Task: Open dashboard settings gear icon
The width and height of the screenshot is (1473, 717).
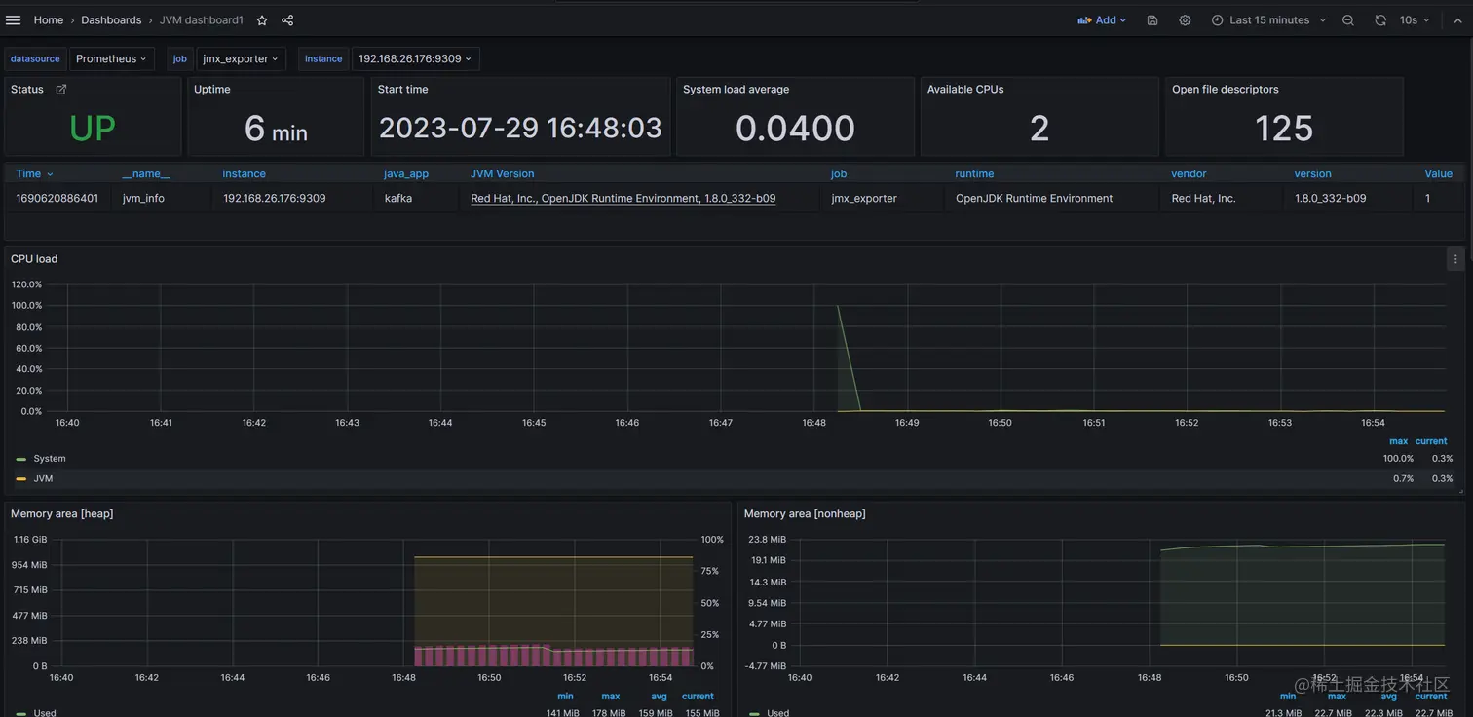Action: (1185, 19)
